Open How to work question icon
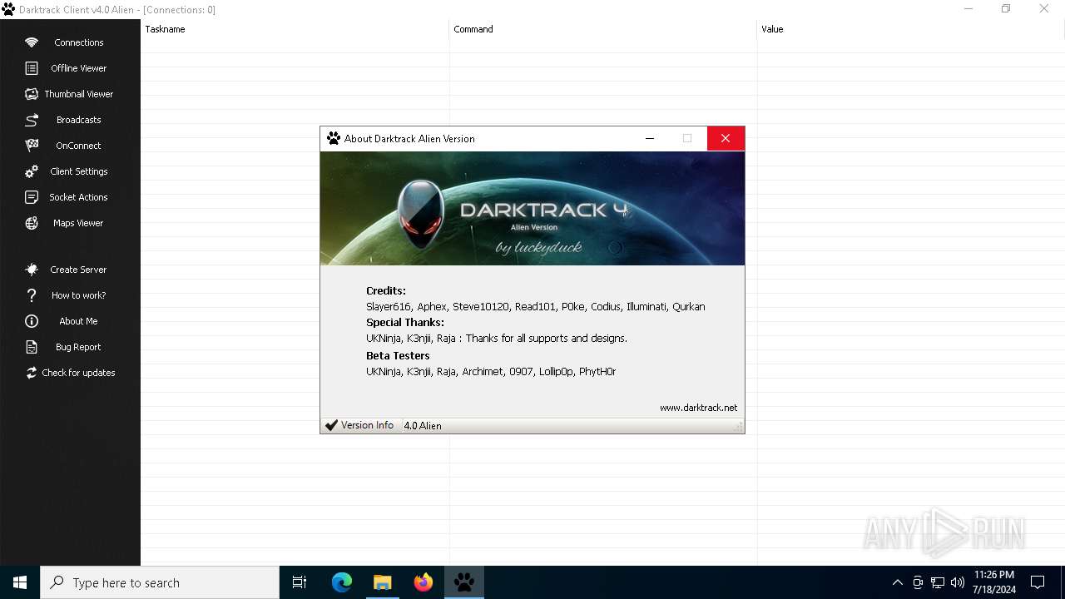The image size is (1065, 599). [x=32, y=295]
